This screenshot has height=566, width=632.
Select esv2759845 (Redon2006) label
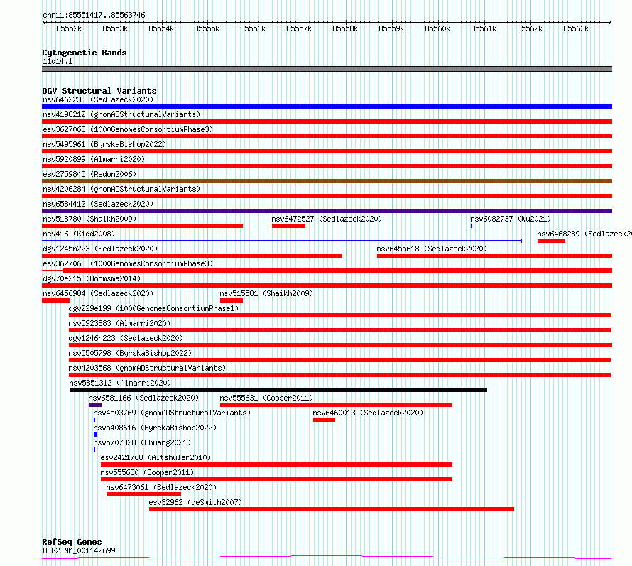[x=89, y=174]
